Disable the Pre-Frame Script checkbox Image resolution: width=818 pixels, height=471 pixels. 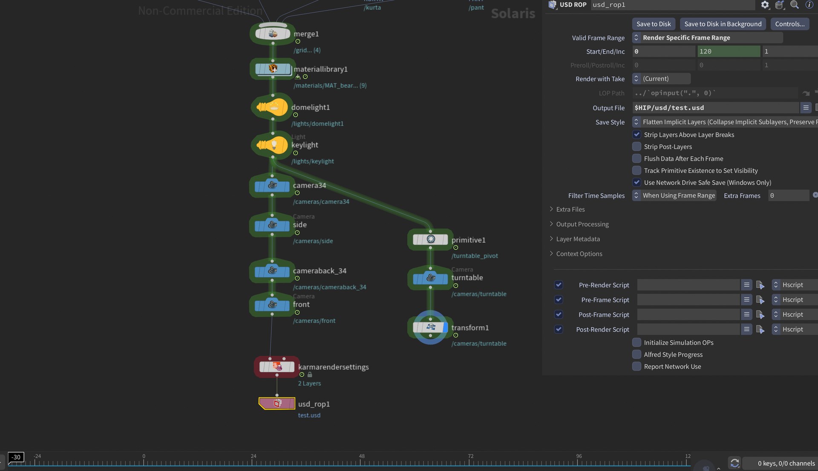coord(559,300)
